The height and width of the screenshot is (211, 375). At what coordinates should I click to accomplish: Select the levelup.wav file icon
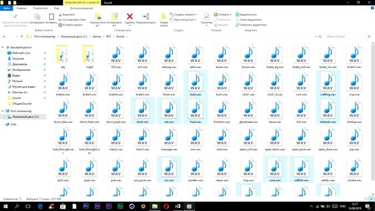click(354, 110)
